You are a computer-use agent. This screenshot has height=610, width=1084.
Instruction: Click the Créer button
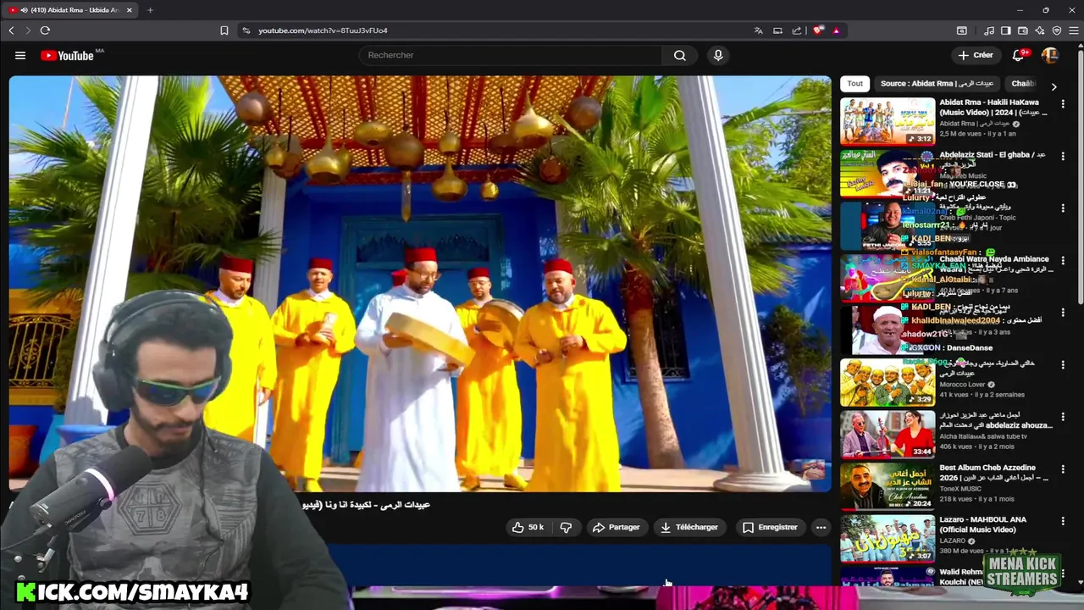(976, 55)
